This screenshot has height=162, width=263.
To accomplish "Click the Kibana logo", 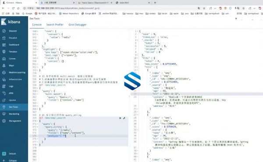I will (x=11, y=22).
